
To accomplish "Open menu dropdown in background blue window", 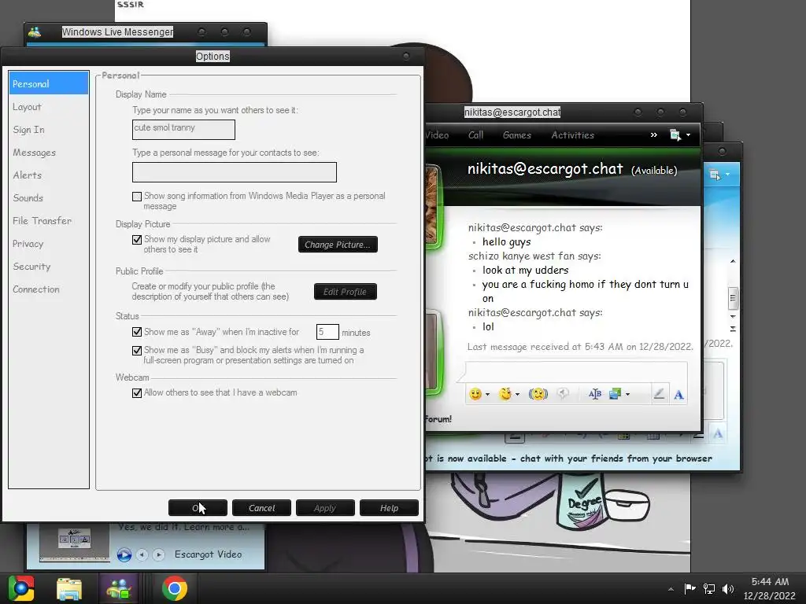I will pyautogui.click(x=727, y=175).
